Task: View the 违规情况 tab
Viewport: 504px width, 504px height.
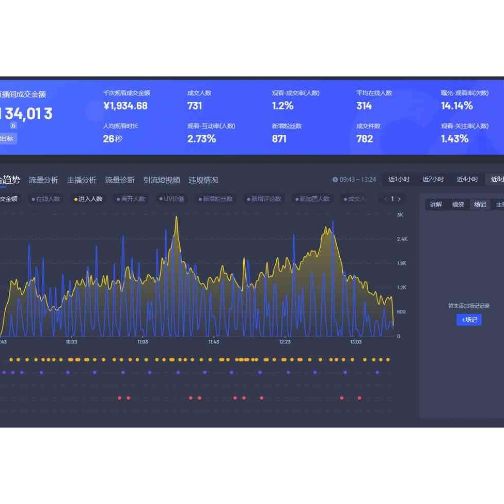Action: point(203,180)
